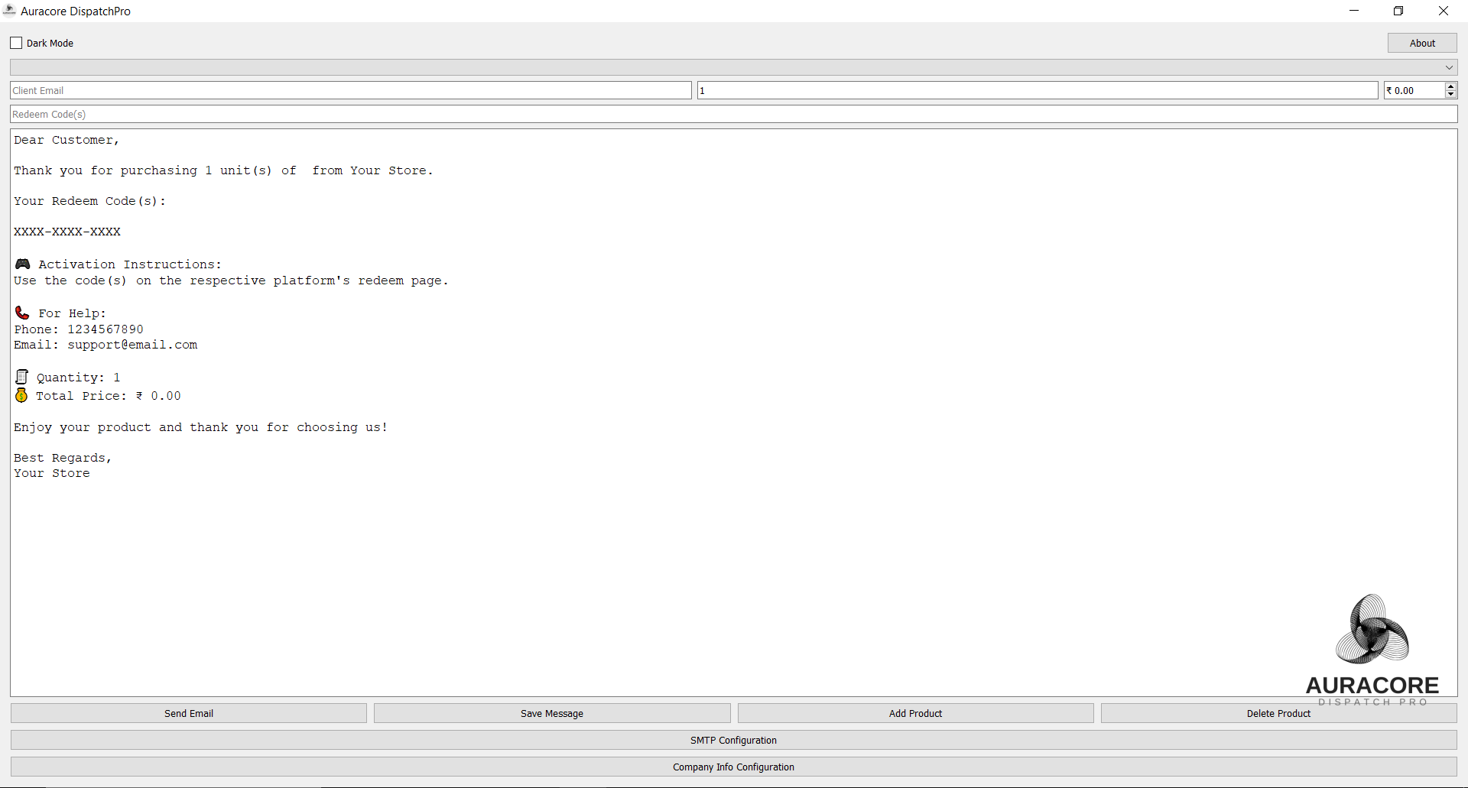1468x788 pixels.
Task: Restore down the application window
Action: point(1398,11)
